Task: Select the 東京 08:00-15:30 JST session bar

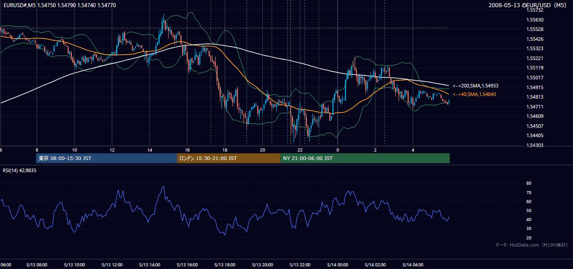Action: tap(107, 158)
